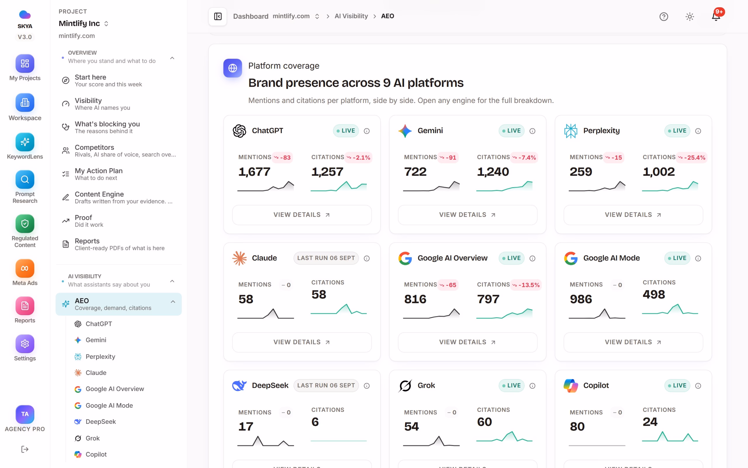Collapse the AEO submenu chevron
The image size is (748, 468).
coord(173,302)
